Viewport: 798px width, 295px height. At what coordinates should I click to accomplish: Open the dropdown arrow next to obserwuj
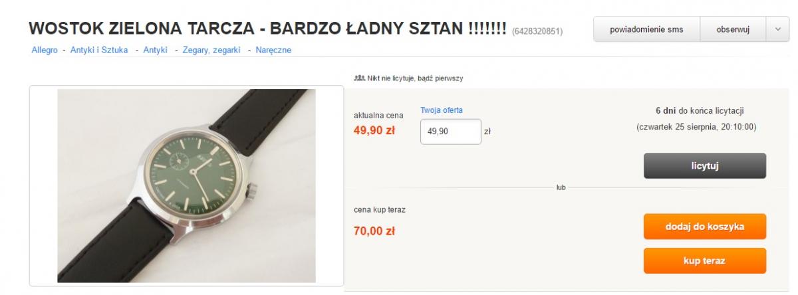(x=778, y=29)
